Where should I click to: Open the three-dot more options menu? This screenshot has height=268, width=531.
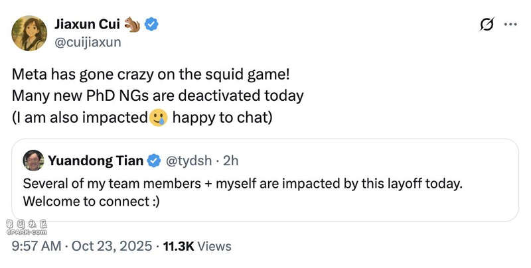pos(510,25)
